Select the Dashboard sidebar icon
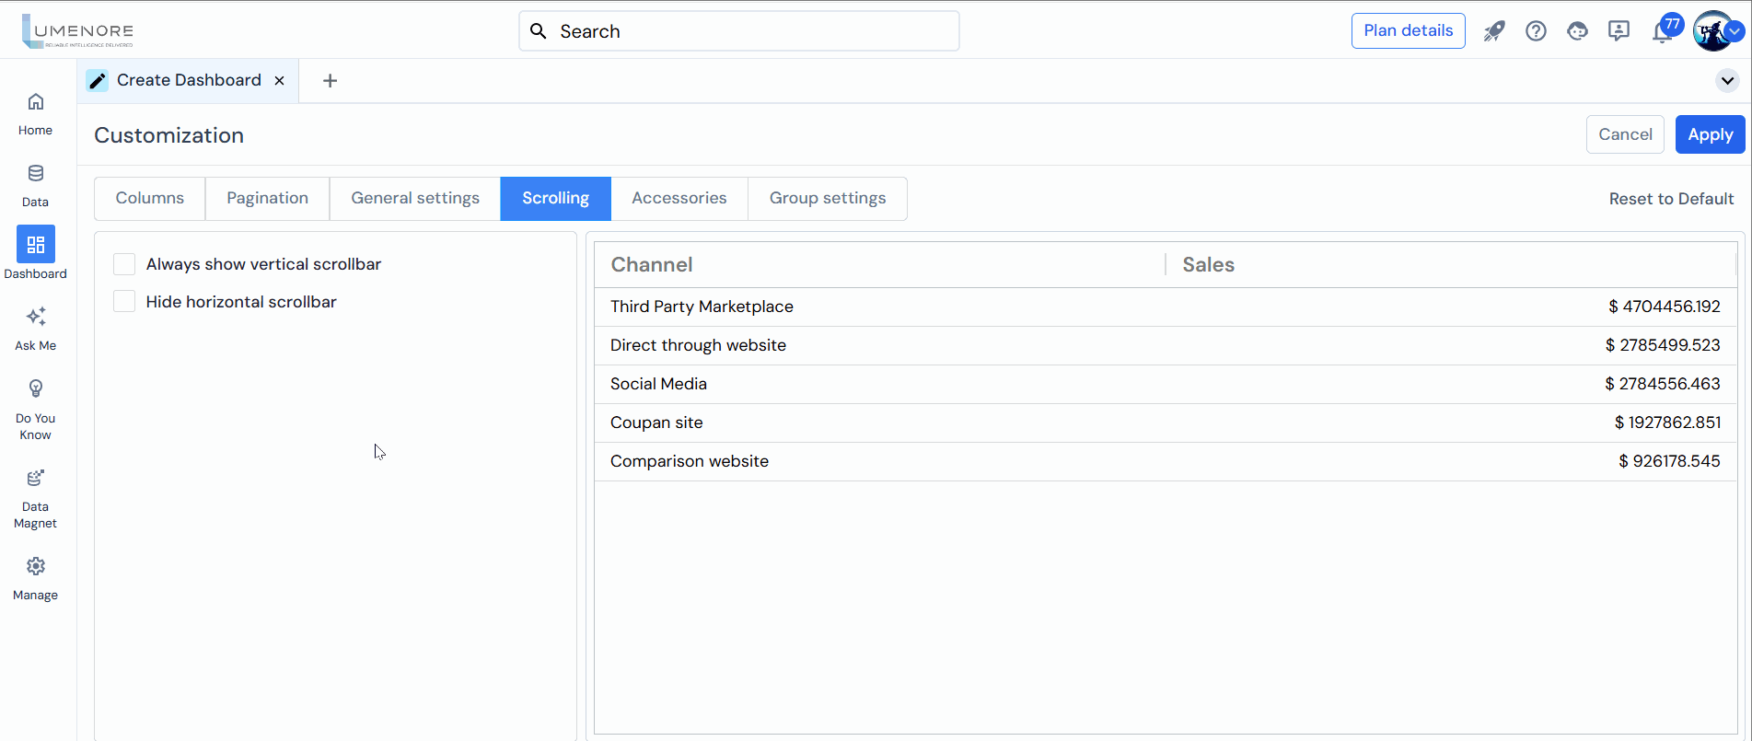The height and width of the screenshot is (741, 1752). [35, 245]
